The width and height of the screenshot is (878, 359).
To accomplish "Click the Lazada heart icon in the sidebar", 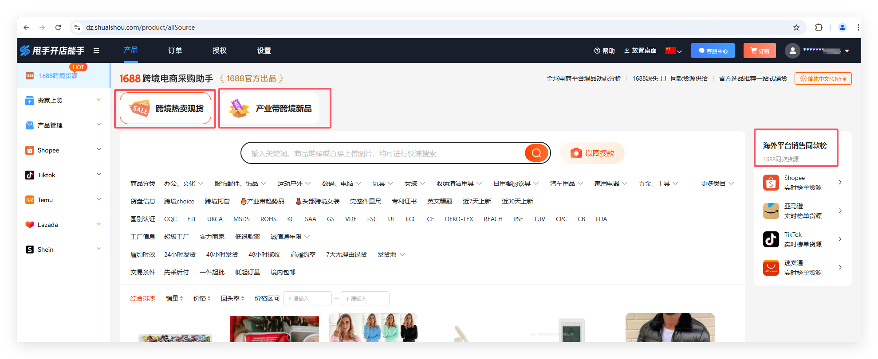I will pyautogui.click(x=30, y=225).
